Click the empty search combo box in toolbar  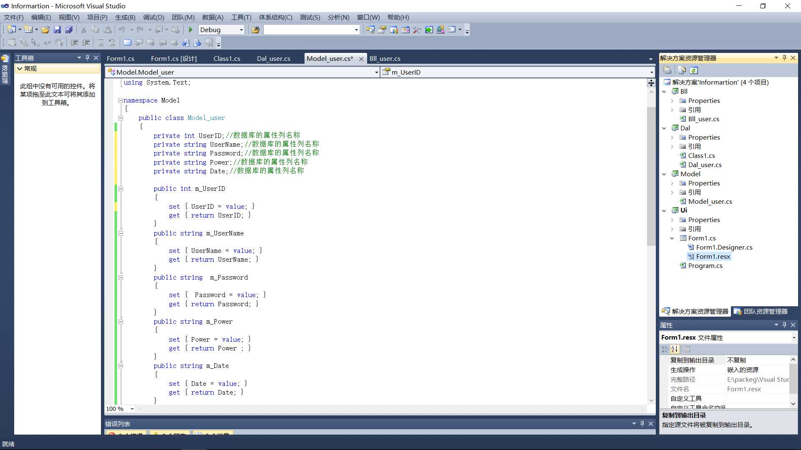coord(311,30)
